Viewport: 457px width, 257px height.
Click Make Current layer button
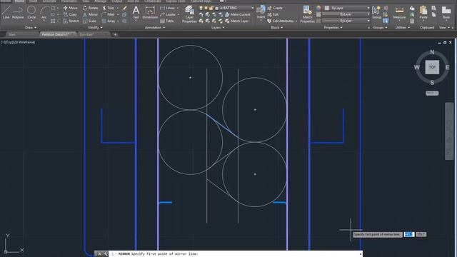[237, 14]
